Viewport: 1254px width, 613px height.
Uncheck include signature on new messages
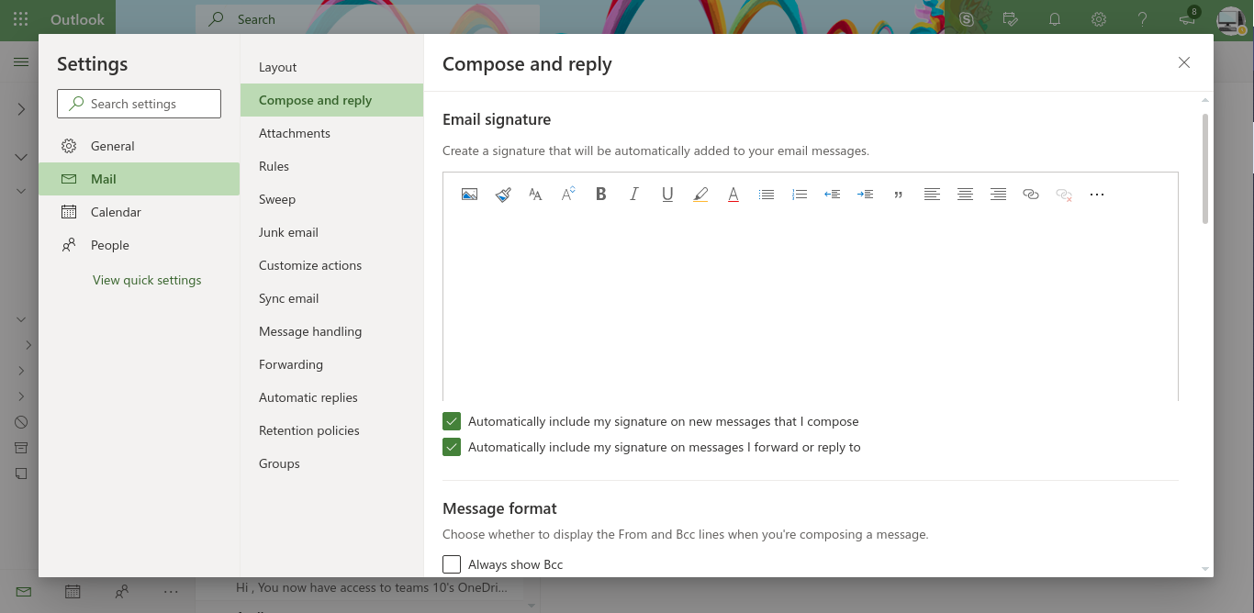[x=452, y=421]
